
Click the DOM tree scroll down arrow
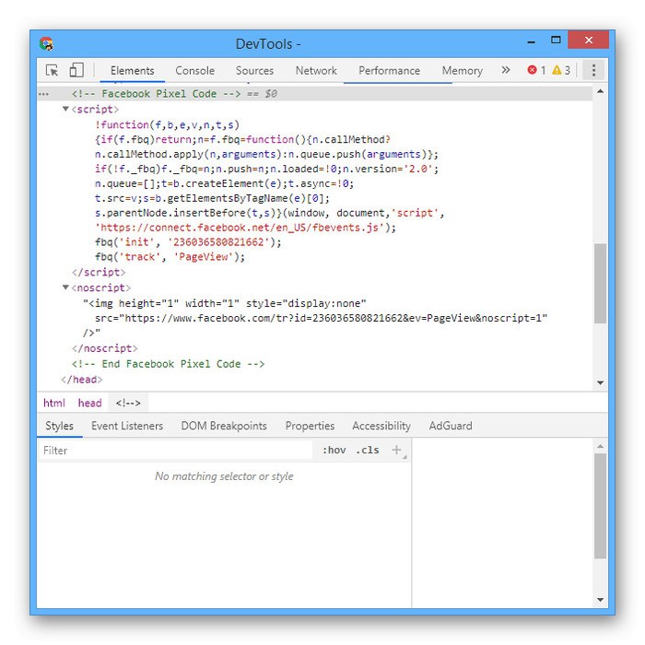(600, 382)
